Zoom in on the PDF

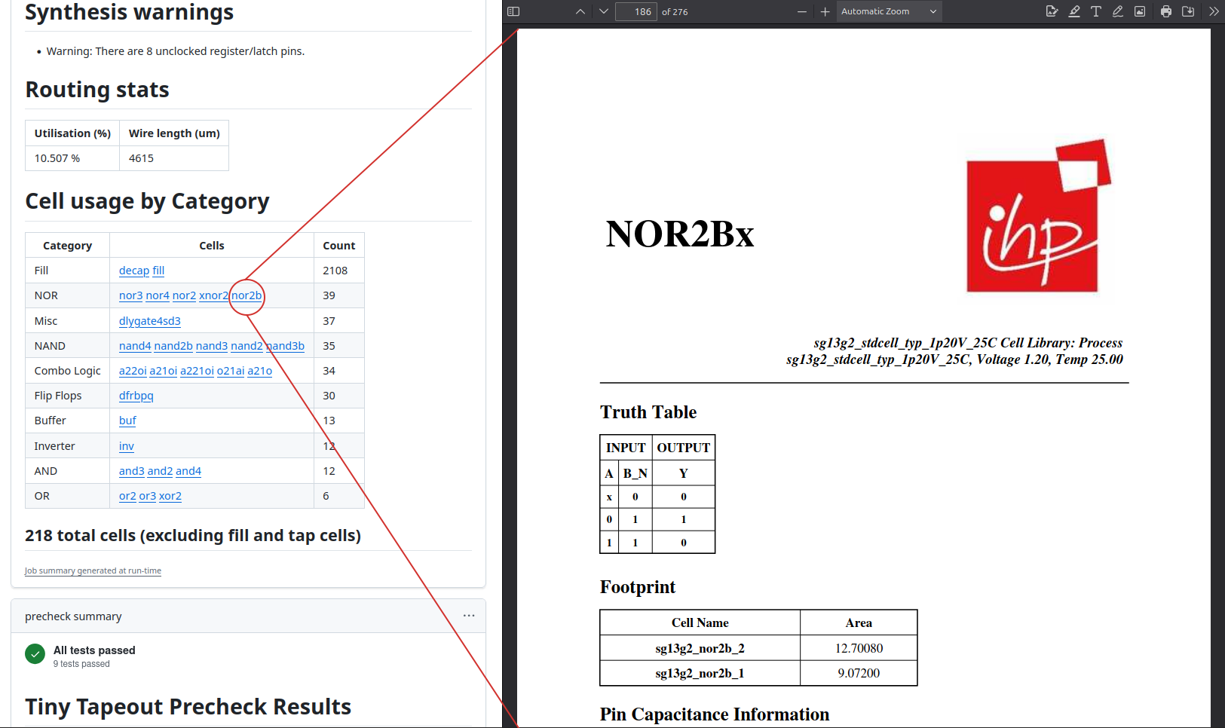click(x=825, y=11)
